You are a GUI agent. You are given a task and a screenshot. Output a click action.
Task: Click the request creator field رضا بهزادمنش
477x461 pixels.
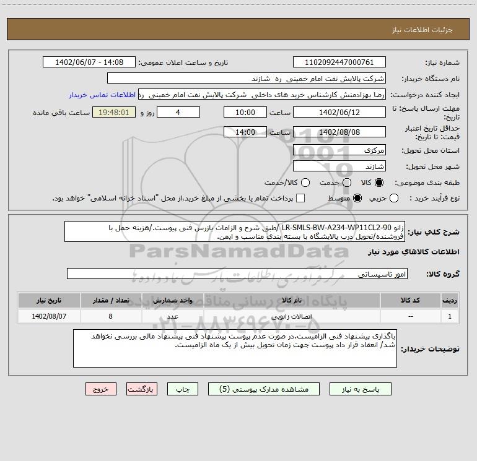pyautogui.click(x=262, y=95)
